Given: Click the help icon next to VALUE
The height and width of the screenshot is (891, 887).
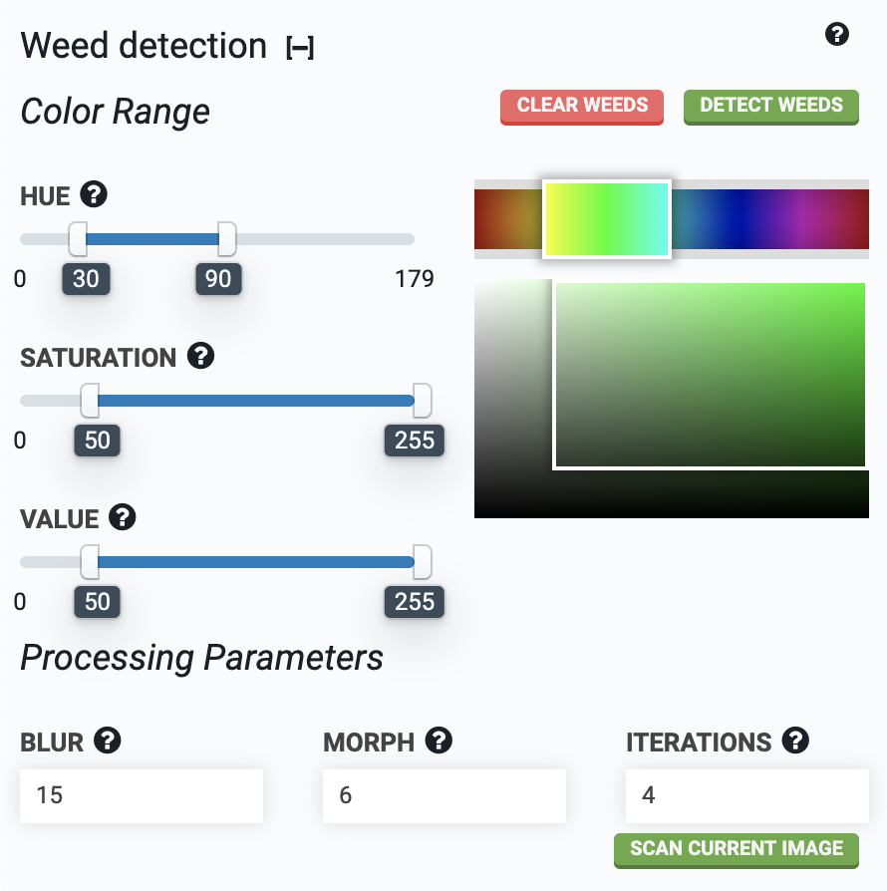Looking at the screenshot, I should click(x=122, y=517).
